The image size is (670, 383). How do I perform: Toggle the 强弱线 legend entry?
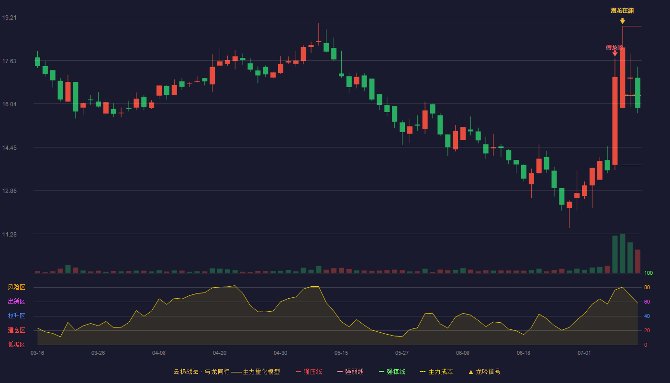point(350,372)
